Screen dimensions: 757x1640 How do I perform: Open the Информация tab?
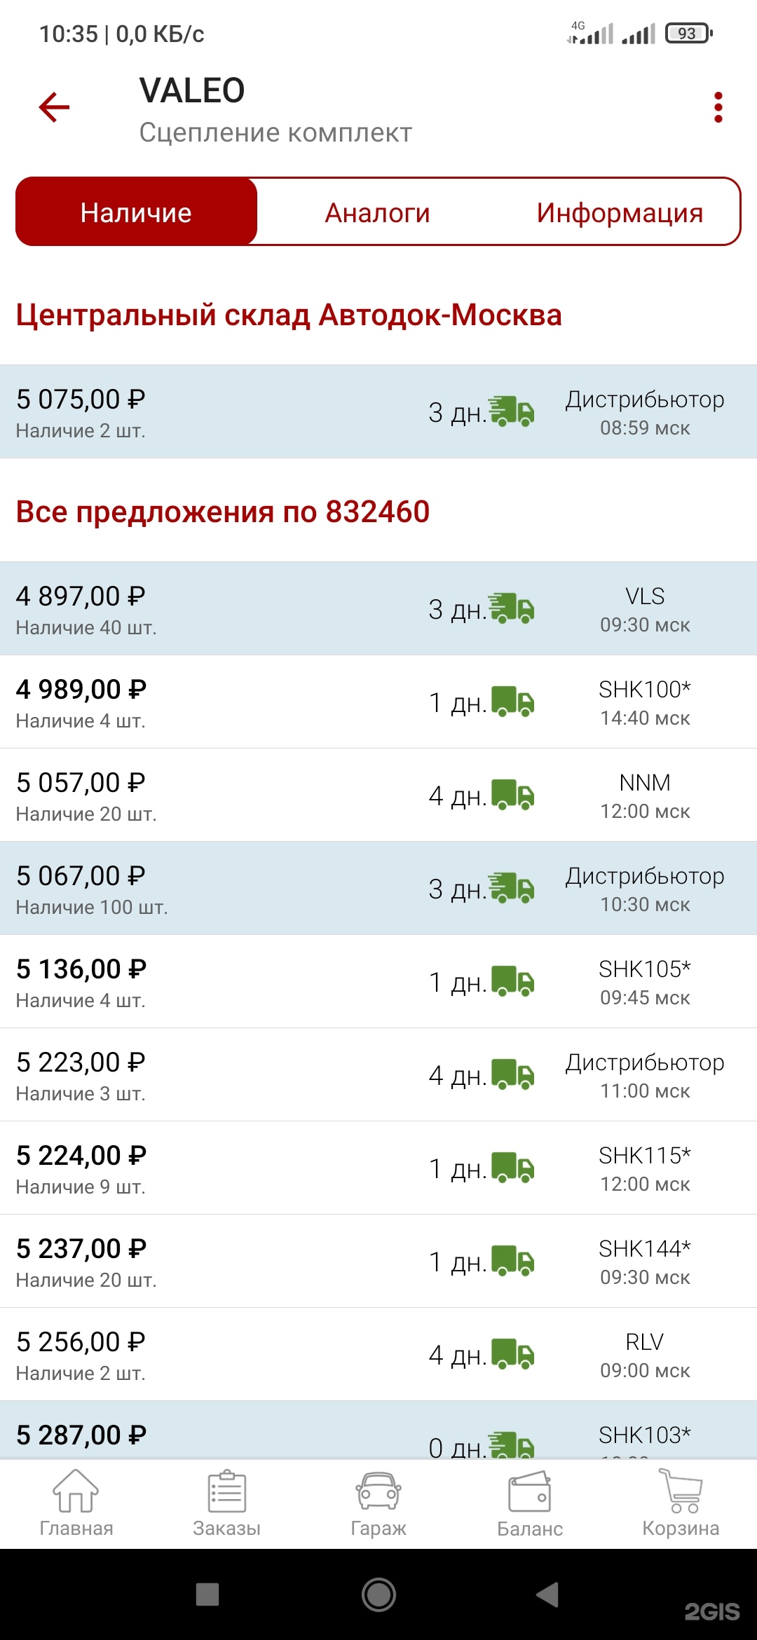[620, 212]
